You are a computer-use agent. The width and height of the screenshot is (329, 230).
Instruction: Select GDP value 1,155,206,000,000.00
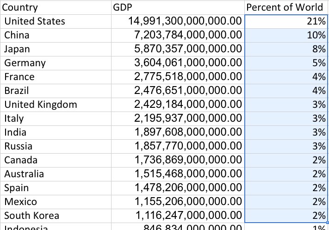click(x=178, y=202)
